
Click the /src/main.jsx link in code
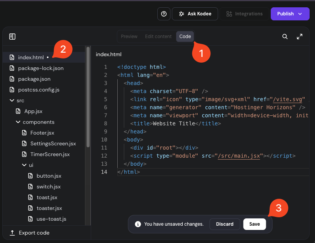[x=239, y=156]
